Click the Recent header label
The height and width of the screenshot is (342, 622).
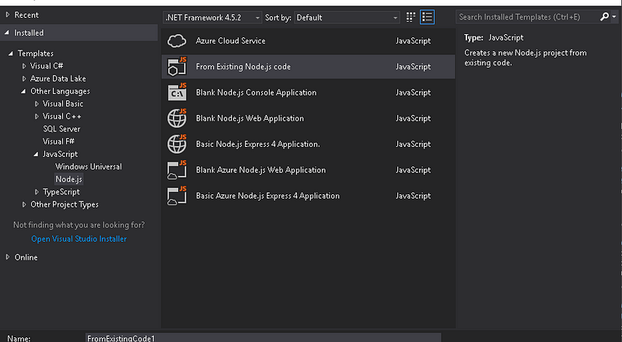(26, 15)
